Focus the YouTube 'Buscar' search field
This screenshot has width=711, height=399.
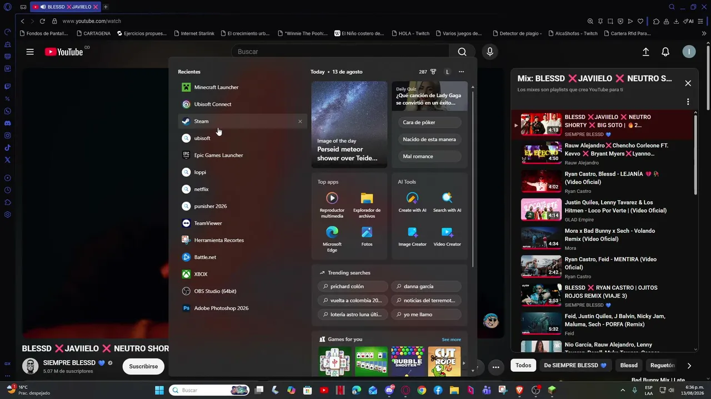[x=340, y=52]
